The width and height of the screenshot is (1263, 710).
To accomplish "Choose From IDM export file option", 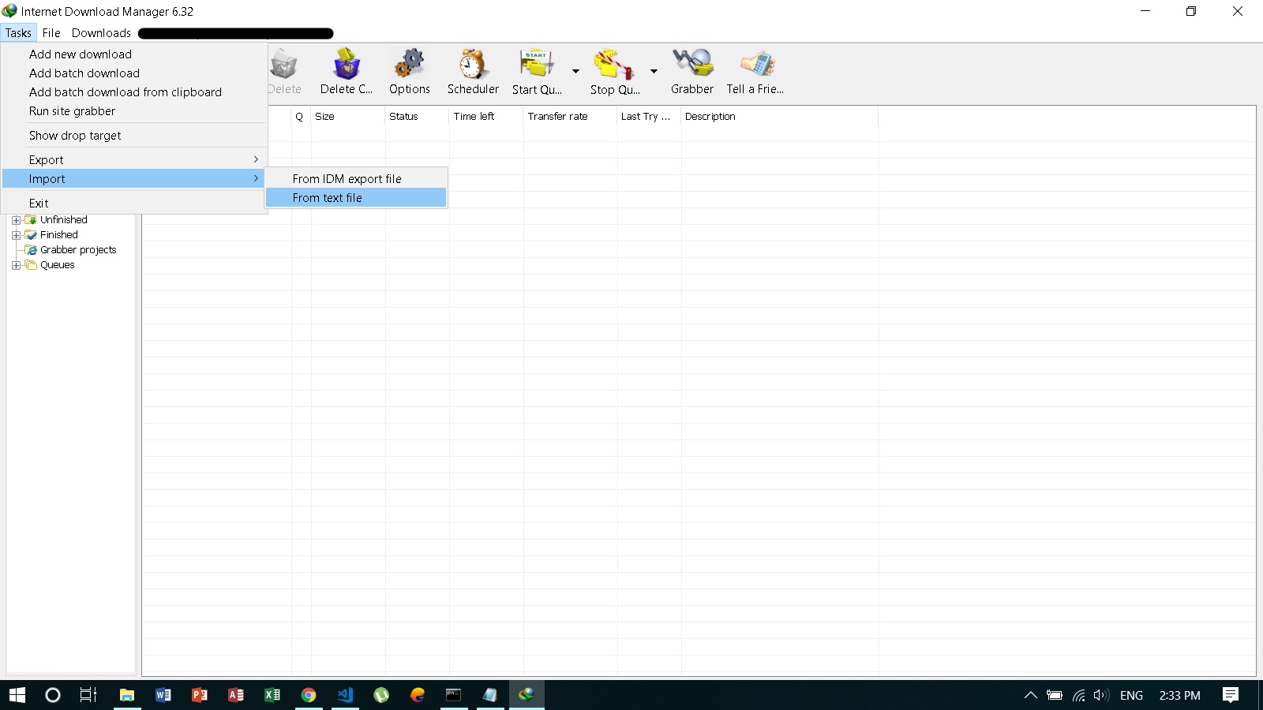I will click(347, 178).
